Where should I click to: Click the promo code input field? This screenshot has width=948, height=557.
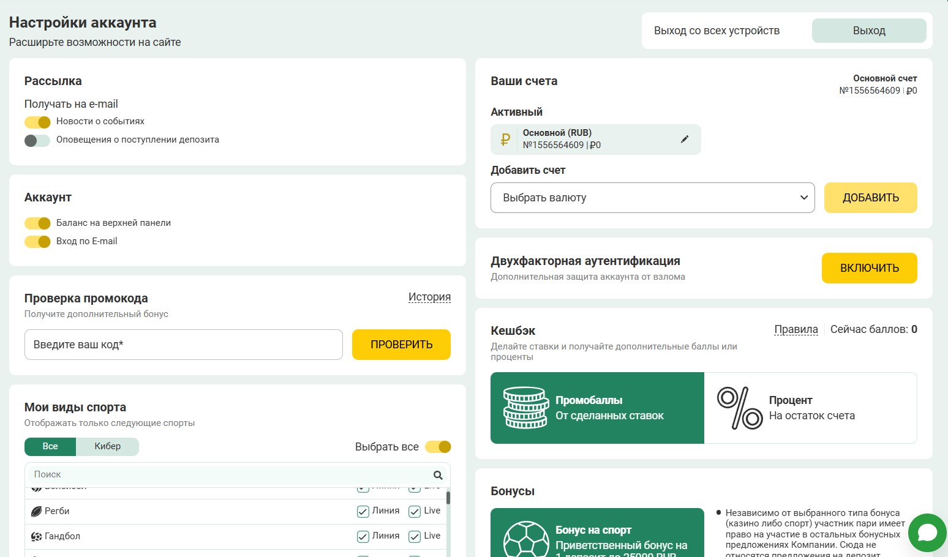coord(183,345)
